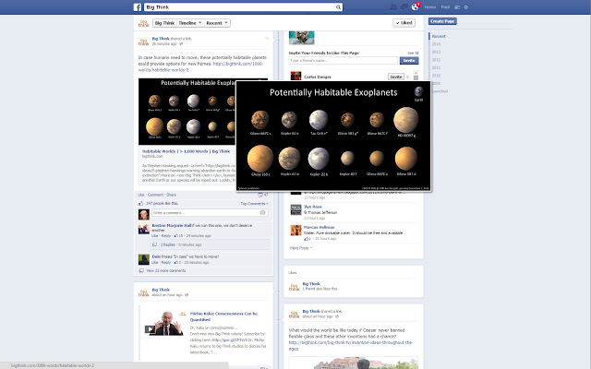
Task: Share the exoplanets post
Action: (x=171, y=195)
